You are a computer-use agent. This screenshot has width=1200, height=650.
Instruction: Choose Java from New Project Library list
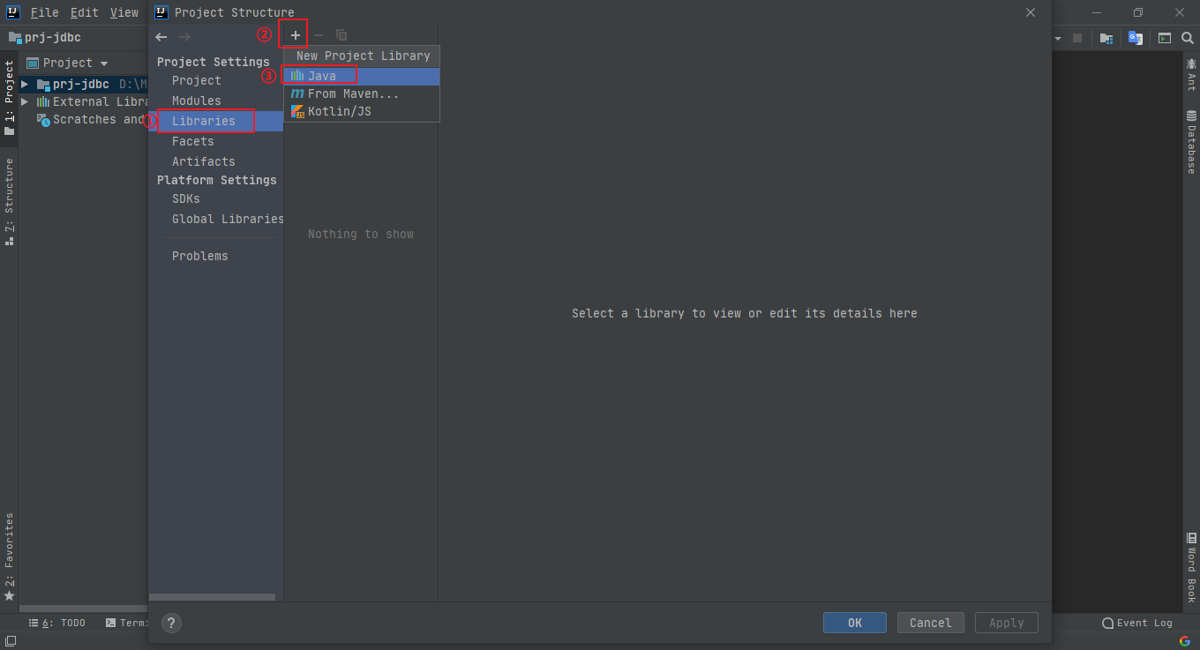tap(362, 76)
